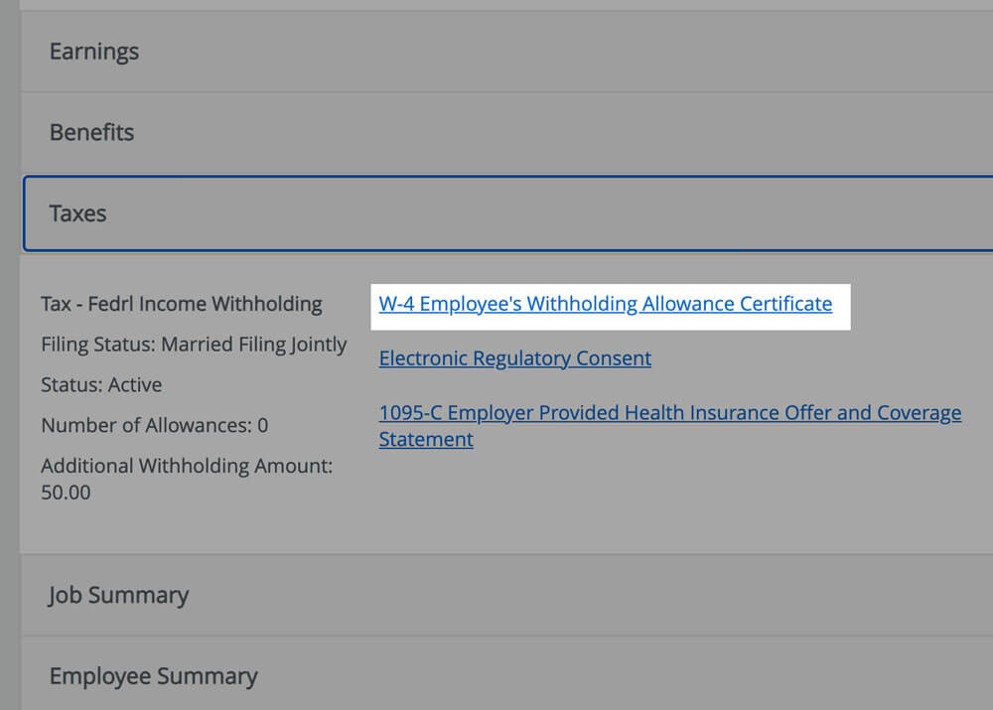The width and height of the screenshot is (993, 710).
Task: Click the Job Summary heading text
Action: pos(118,595)
